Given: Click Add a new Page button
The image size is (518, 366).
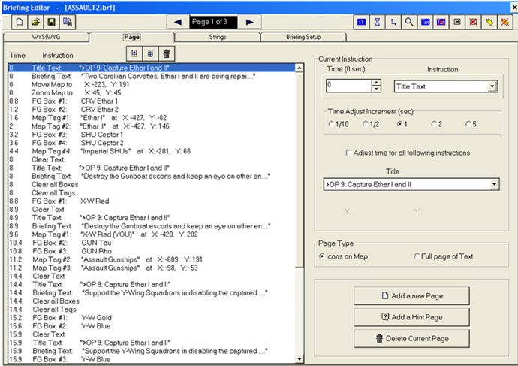Looking at the screenshot, I should [411, 295].
